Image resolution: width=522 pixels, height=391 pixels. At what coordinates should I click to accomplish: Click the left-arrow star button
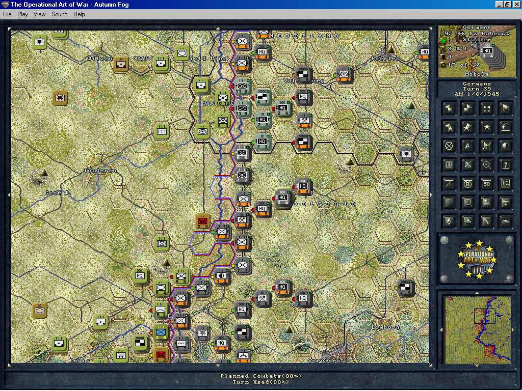(449, 127)
